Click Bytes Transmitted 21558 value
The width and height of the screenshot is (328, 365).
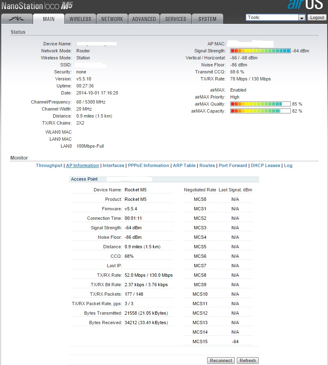(146, 313)
